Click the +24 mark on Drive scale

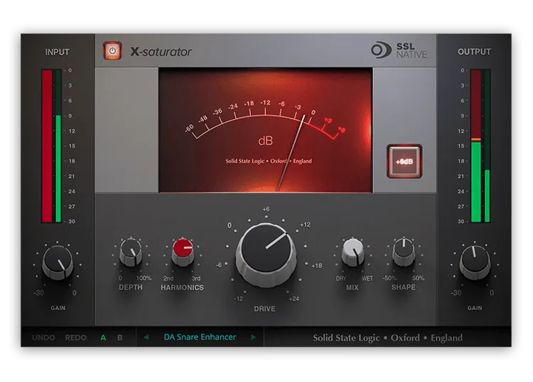[294, 299]
